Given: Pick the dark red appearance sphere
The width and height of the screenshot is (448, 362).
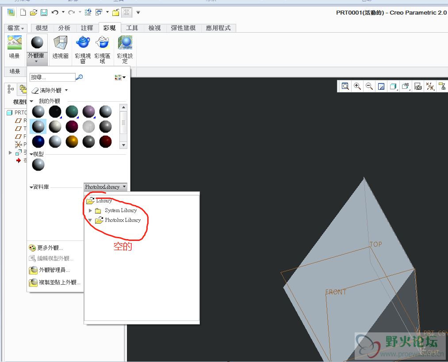Looking at the screenshot, I should (105, 141).
